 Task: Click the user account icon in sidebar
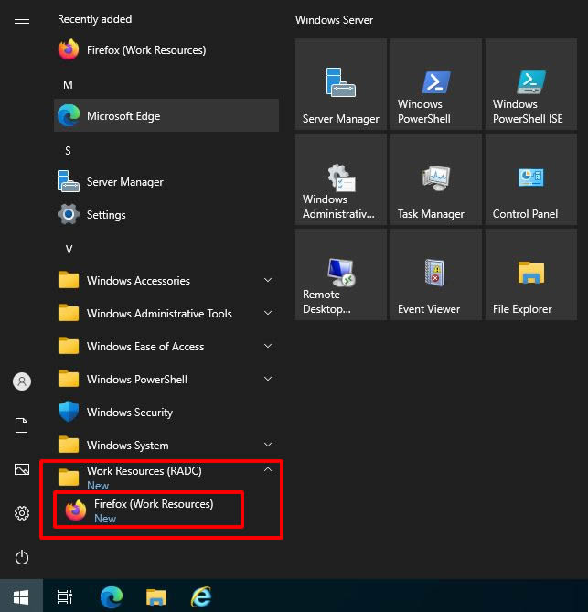22,381
